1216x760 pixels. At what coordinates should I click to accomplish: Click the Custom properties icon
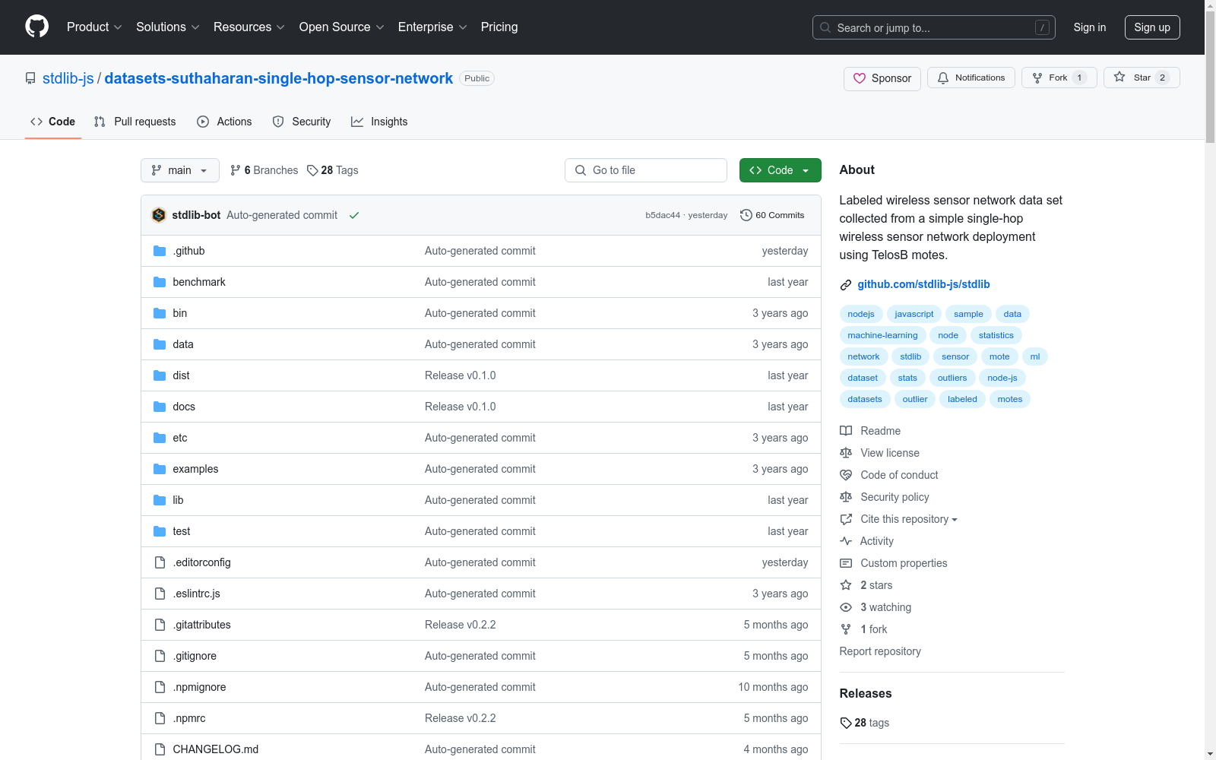coord(846,563)
